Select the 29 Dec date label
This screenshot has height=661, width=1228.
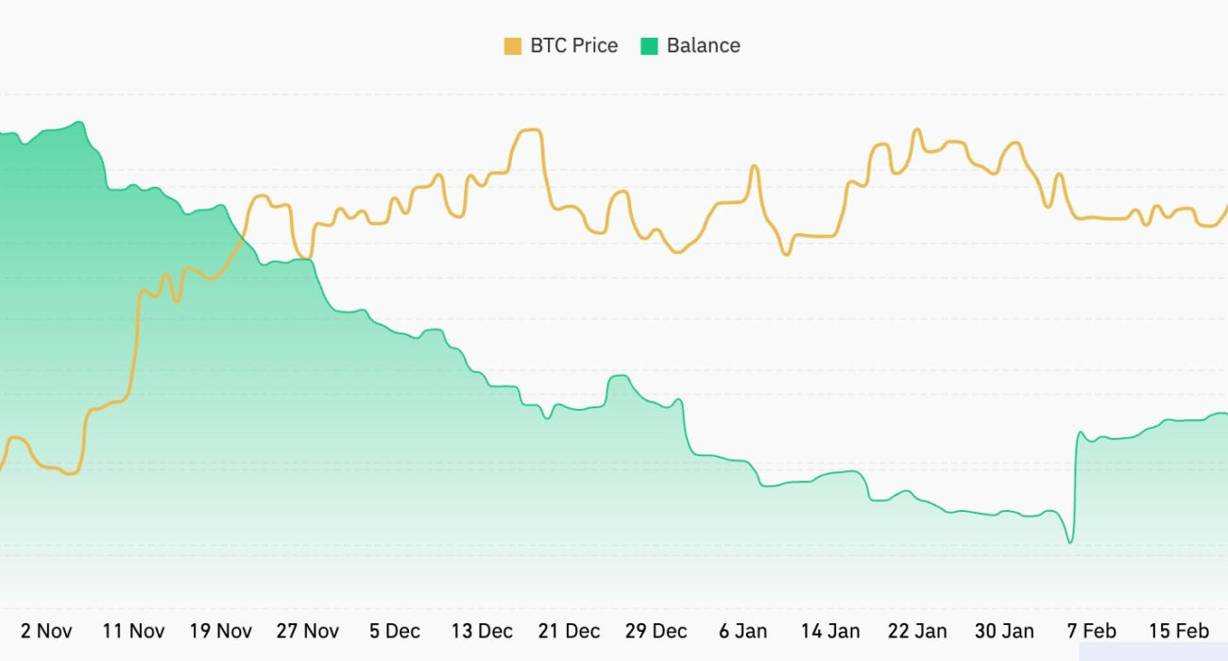[x=656, y=631]
